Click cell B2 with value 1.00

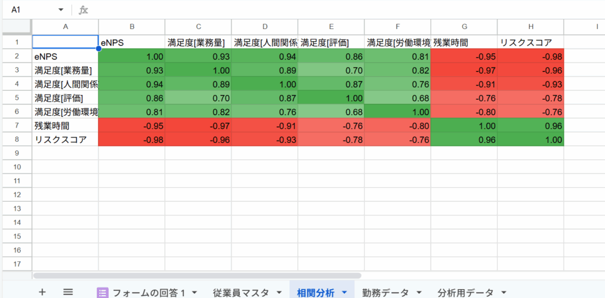pyautogui.click(x=132, y=56)
